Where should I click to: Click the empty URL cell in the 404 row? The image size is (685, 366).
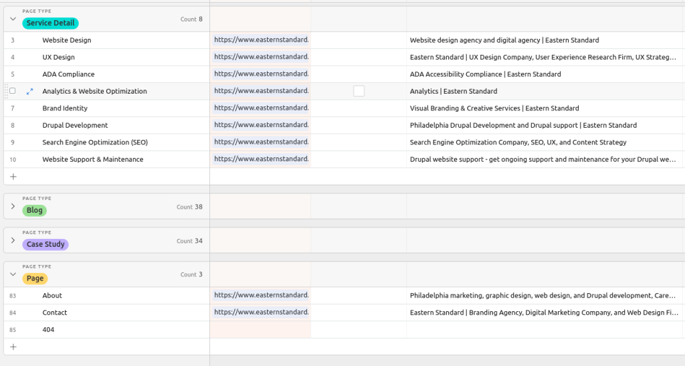(260, 330)
